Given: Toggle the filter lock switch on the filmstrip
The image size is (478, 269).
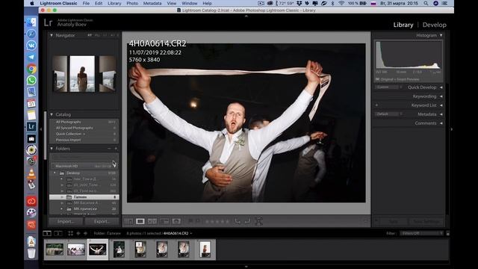Looking at the screenshot, I should click(447, 233).
